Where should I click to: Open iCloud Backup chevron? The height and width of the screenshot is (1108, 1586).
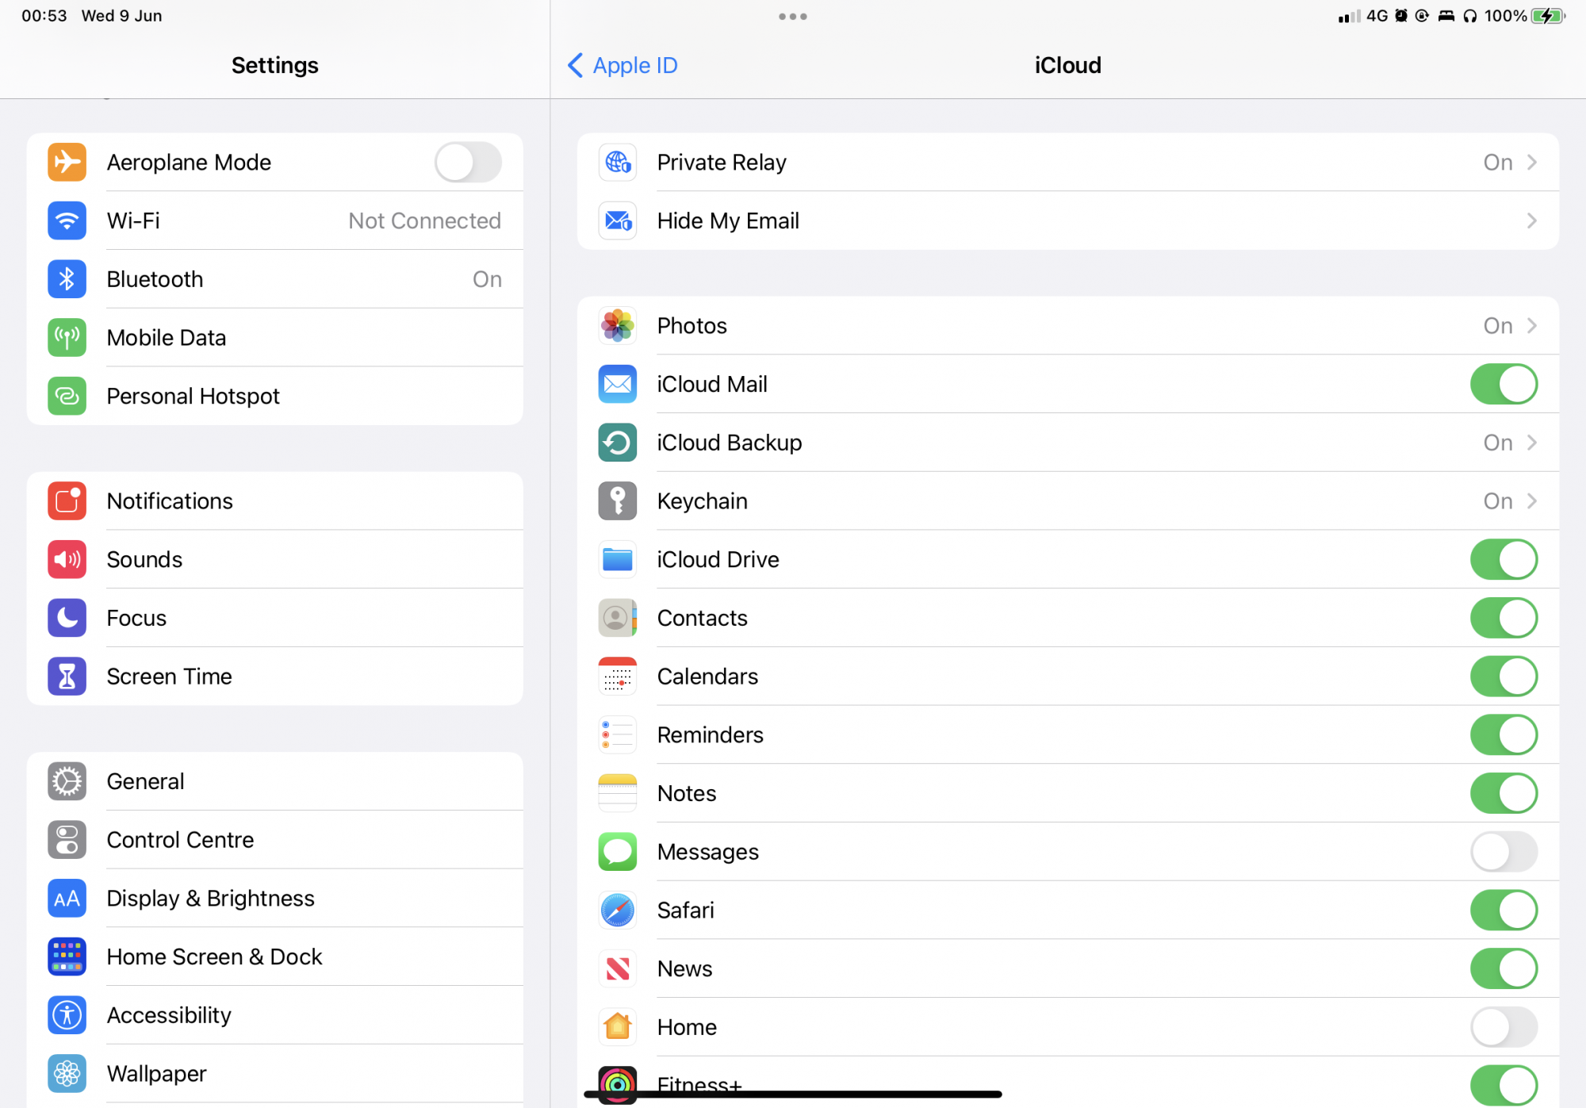click(1532, 443)
